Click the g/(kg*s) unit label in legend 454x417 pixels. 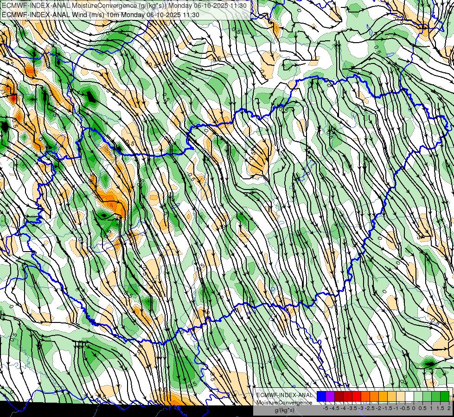(284, 410)
